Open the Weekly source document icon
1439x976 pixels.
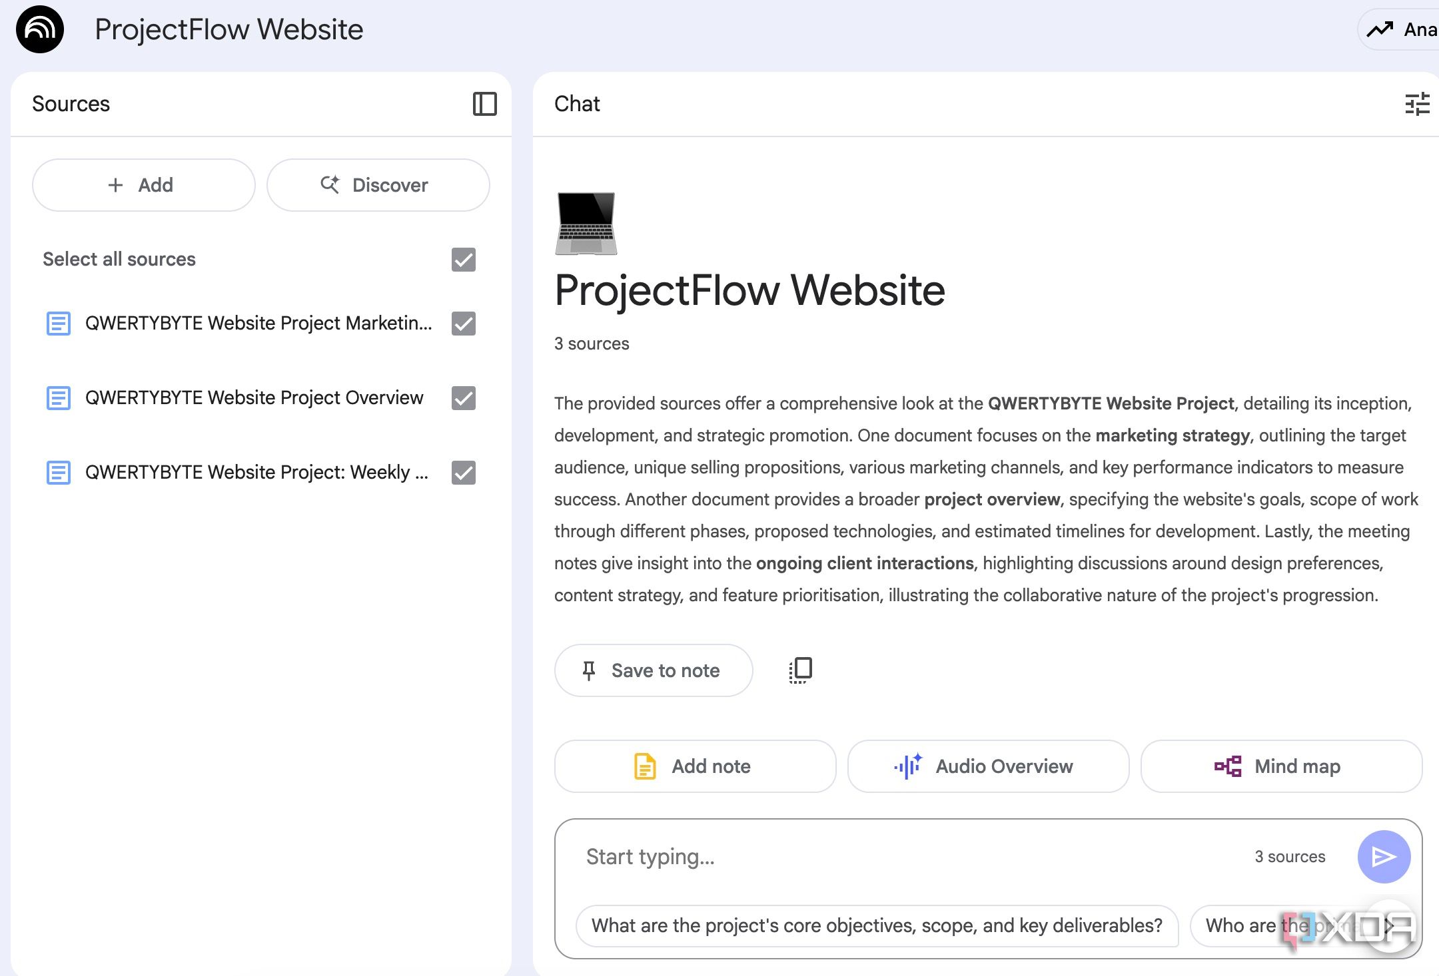pyautogui.click(x=59, y=473)
